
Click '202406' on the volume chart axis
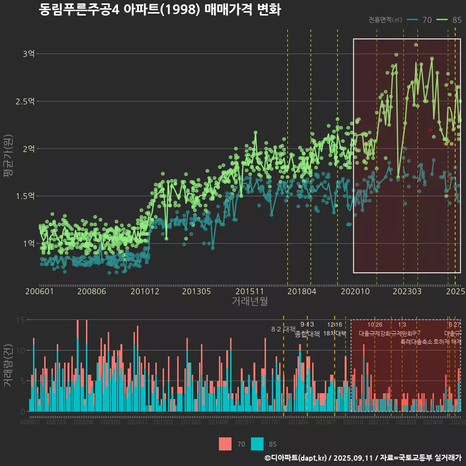pos(433,422)
